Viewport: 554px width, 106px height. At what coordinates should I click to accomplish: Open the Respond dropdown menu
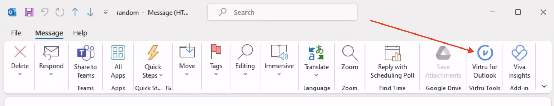coord(51,74)
